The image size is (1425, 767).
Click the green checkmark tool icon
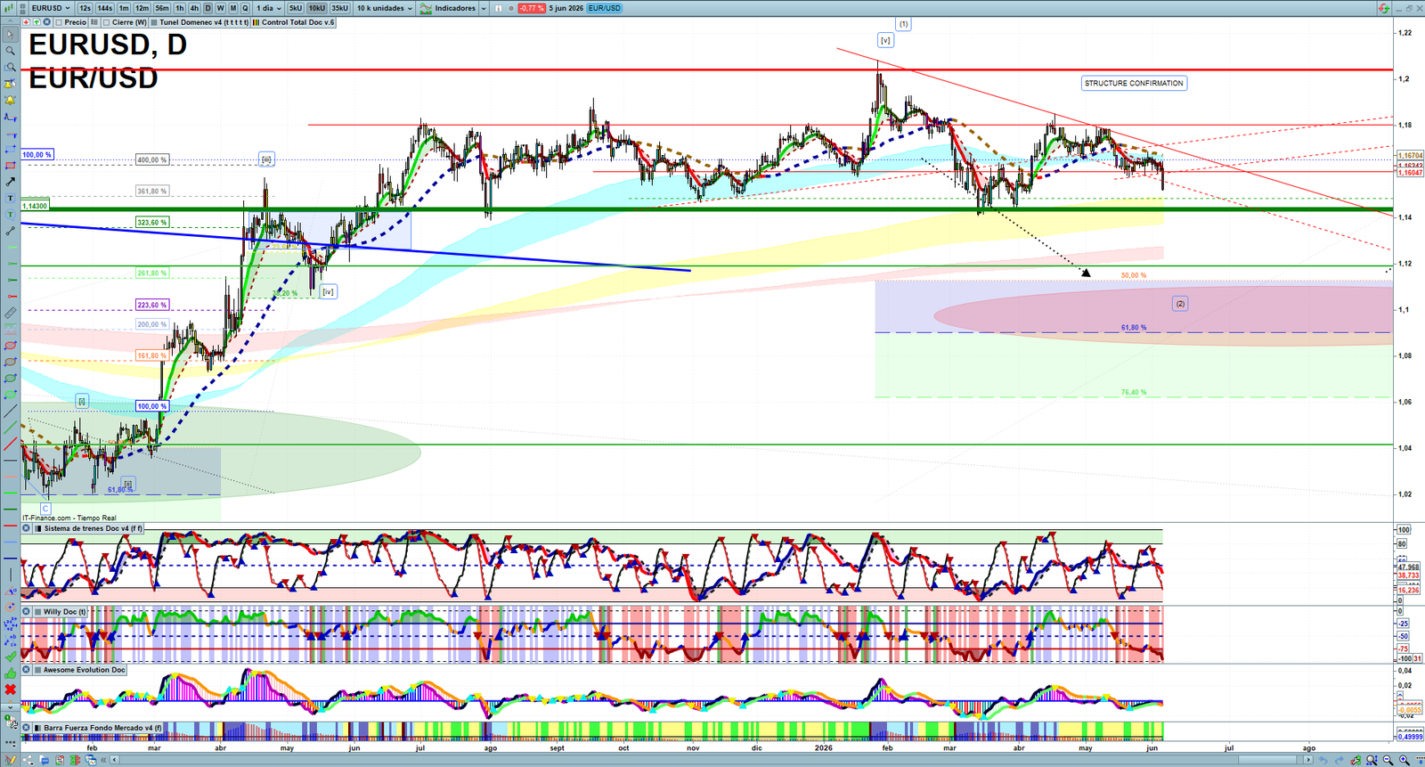pyautogui.click(x=10, y=657)
